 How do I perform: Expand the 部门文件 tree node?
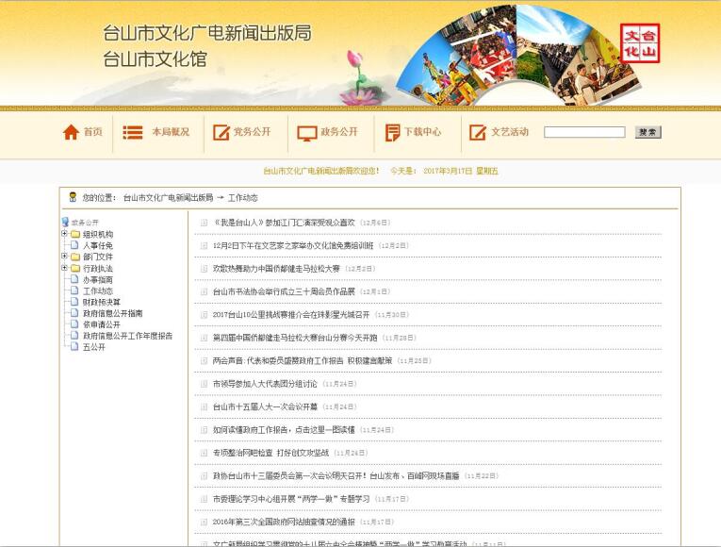point(64,257)
